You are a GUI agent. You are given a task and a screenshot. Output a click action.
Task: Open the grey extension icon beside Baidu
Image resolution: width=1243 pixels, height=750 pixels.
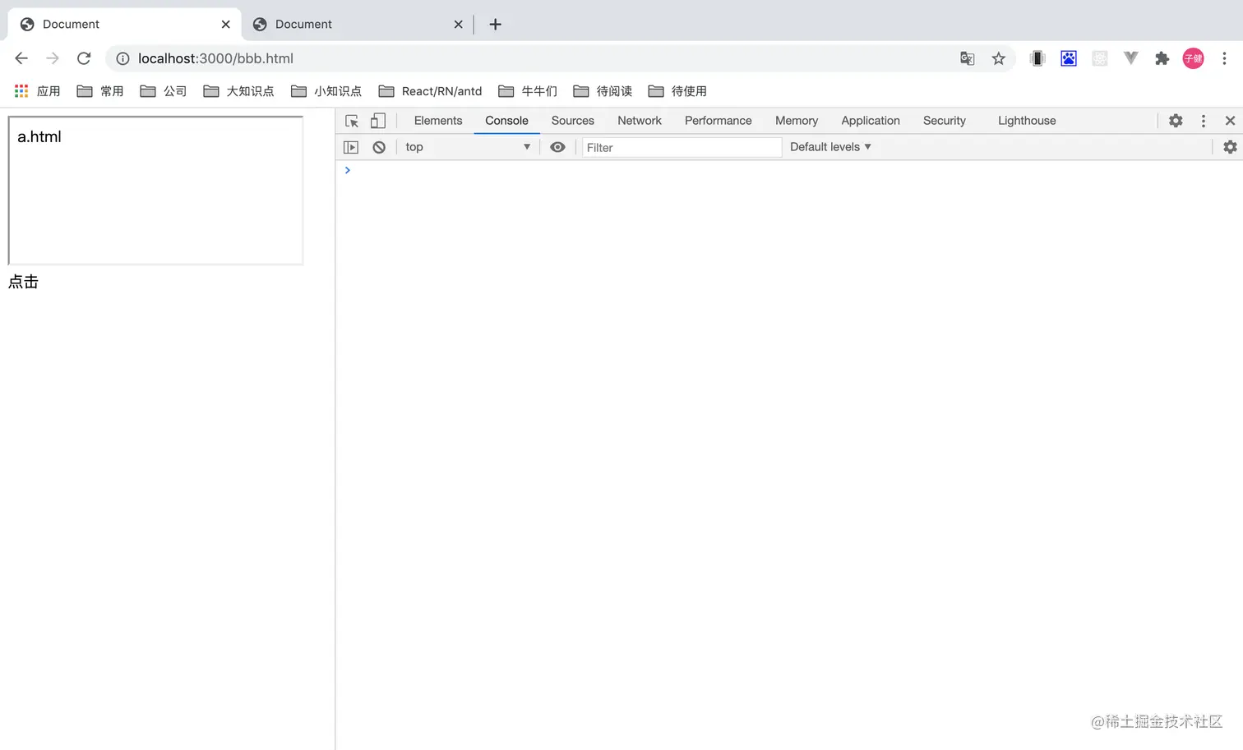(1100, 58)
